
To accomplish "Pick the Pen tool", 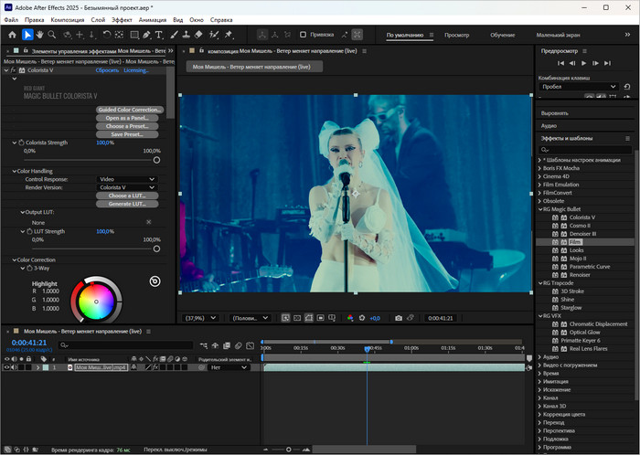I will [144, 35].
